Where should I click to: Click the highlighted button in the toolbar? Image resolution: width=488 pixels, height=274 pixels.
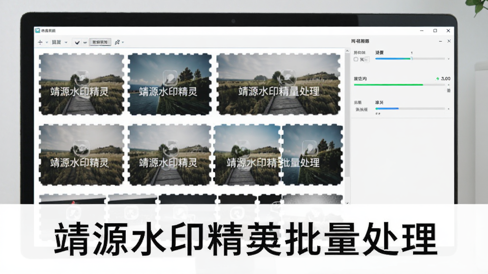pyautogui.click(x=100, y=42)
